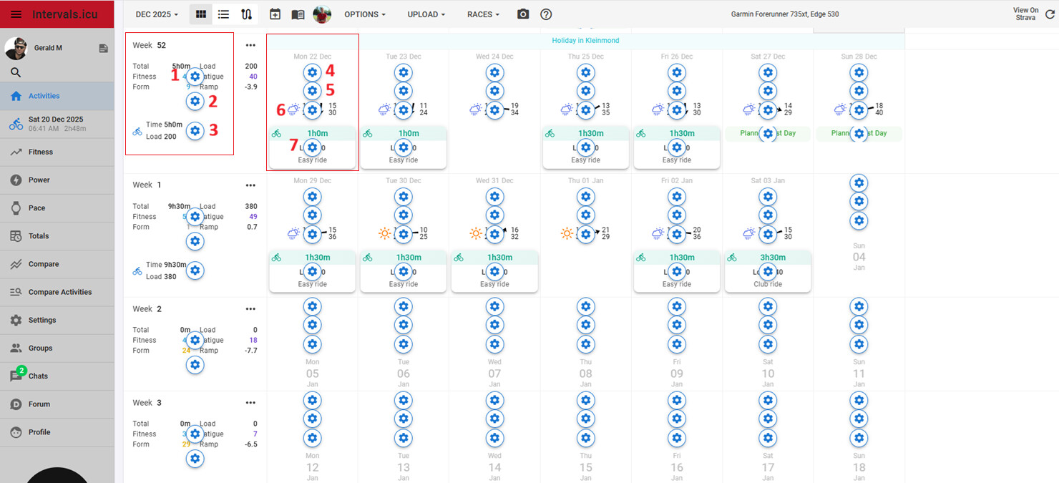The width and height of the screenshot is (1059, 483).
Task: Click the camera screenshot icon
Action: coord(523,14)
